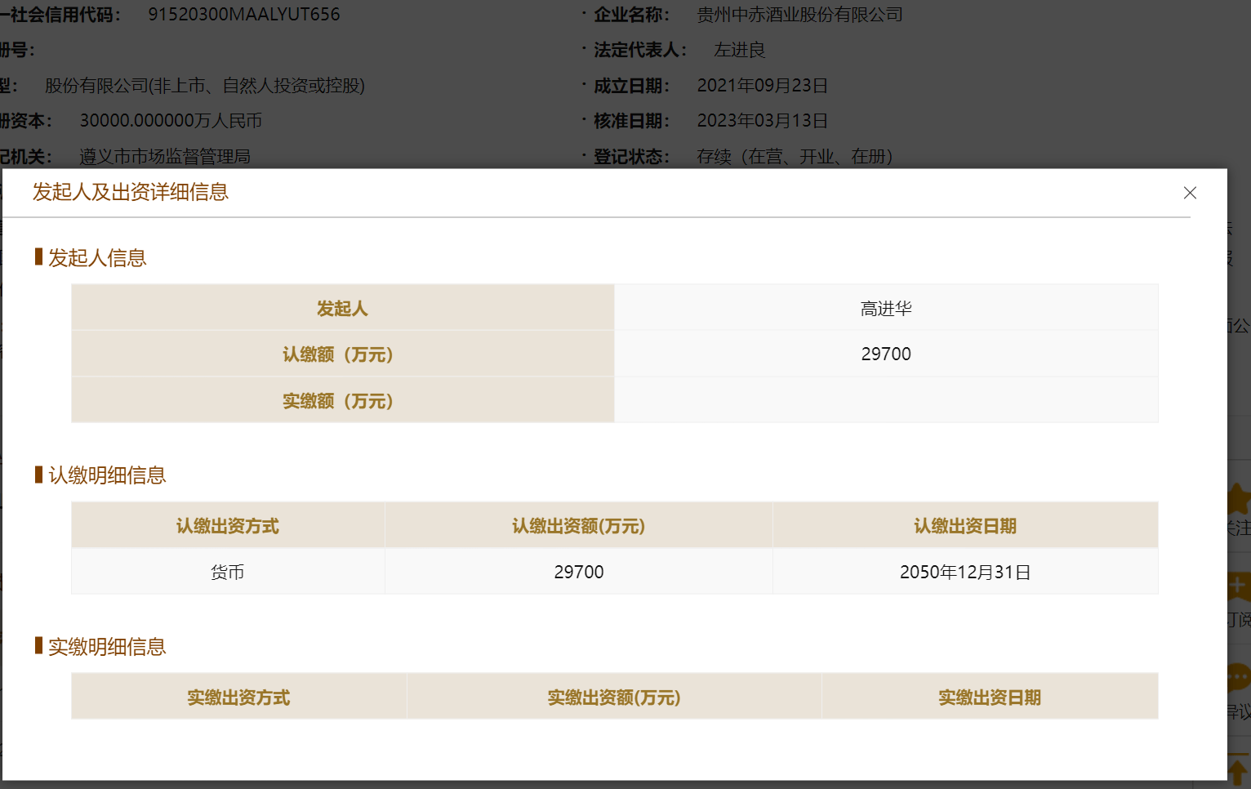1251x789 pixels.
Task: Click the 认缴出资额(万元) column header
Action: pyautogui.click(x=579, y=525)
